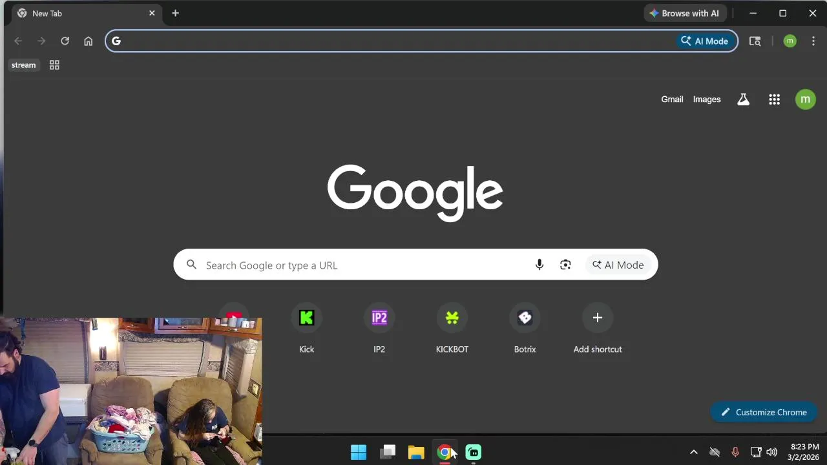Screen dimensions: 827x465
Task: Open volume speaker tray icon
Action: 772,452
